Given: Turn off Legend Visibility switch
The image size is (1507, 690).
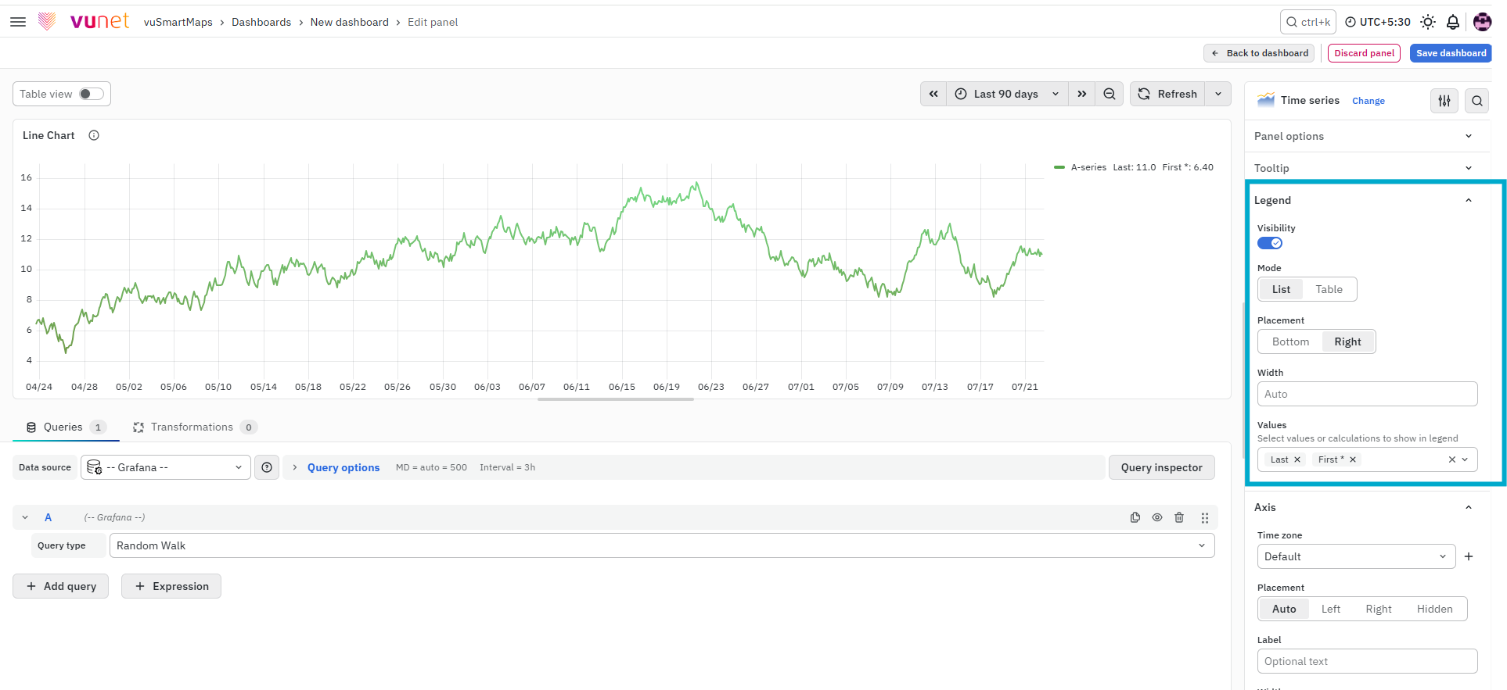Looking at the screenshot, I should (1270, 243).
